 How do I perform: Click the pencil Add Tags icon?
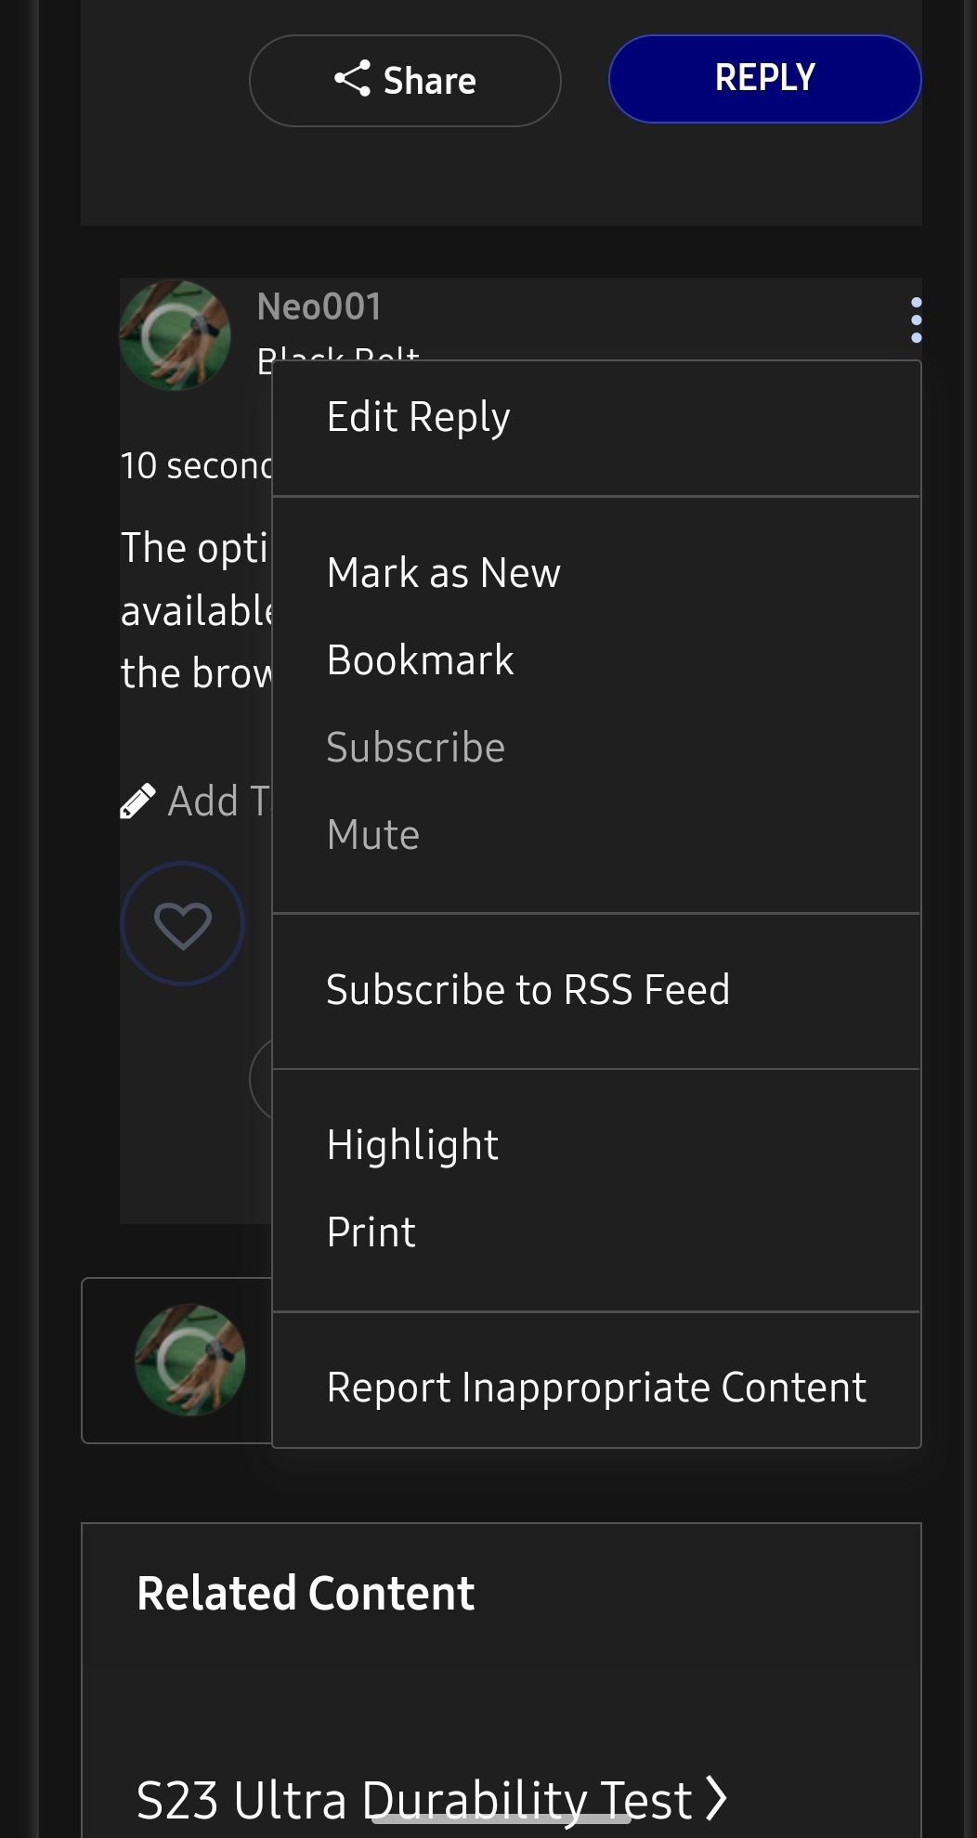click(138, 802)
